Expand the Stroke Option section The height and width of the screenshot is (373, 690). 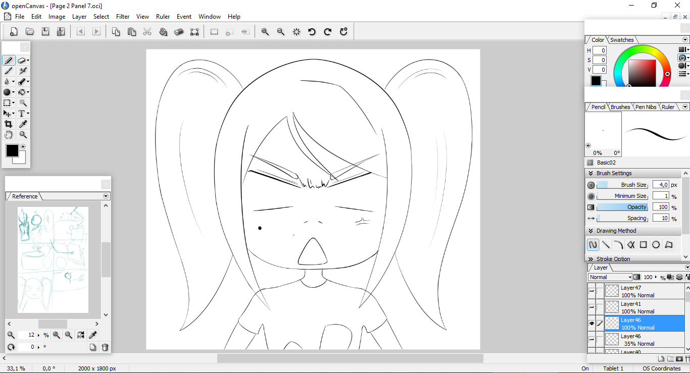(x=590, y=259)
